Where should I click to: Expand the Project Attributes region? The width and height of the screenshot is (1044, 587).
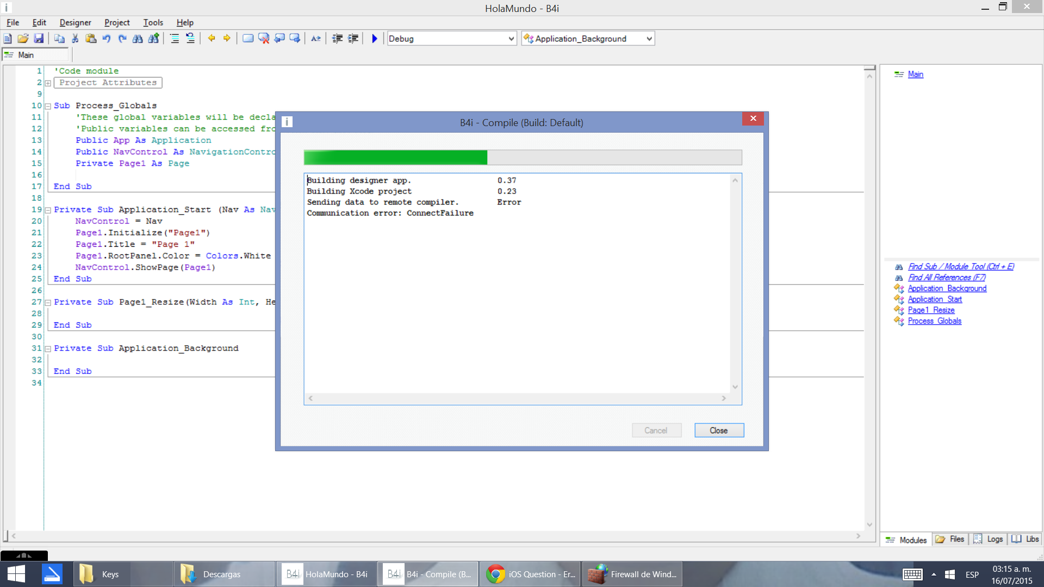click(x=48, y=83)
